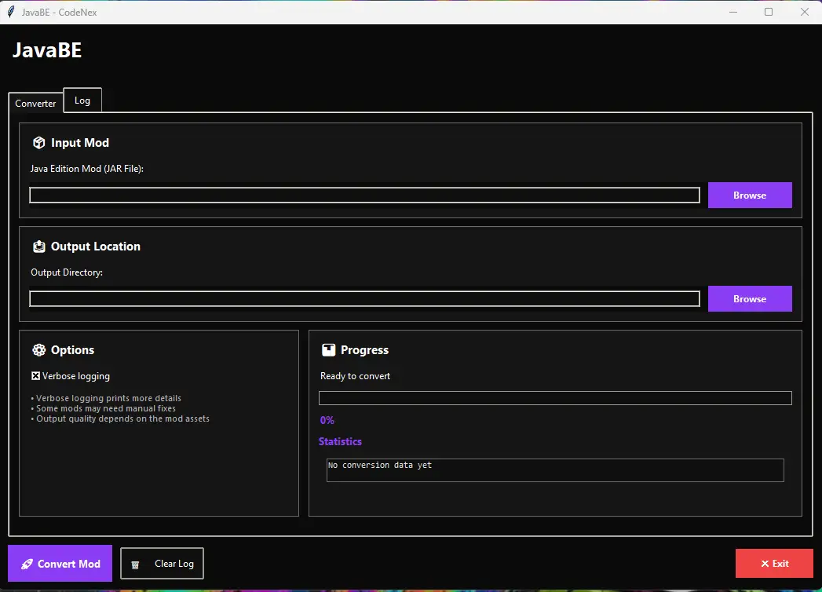The image size is (822, 592).
Task: Click the rocket icon on Convert Mod
Action: tap(27, 564)
